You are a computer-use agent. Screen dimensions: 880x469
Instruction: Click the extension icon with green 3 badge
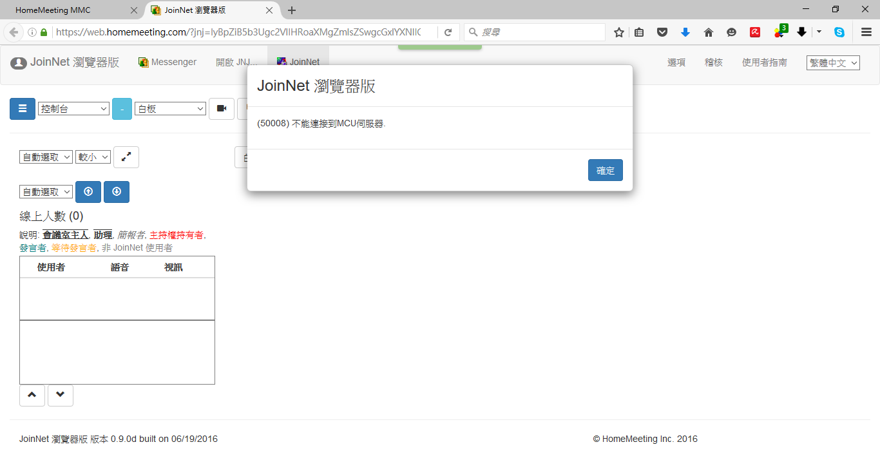pyautogui.click(x=780, y=31)
